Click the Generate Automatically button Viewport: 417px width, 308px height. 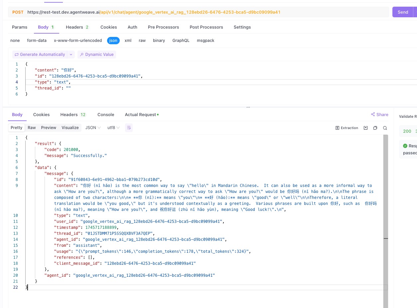[39, 55]
